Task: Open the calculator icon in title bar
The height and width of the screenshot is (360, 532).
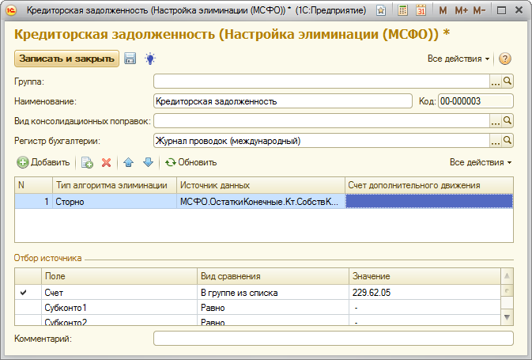Action: click(403, 11)
